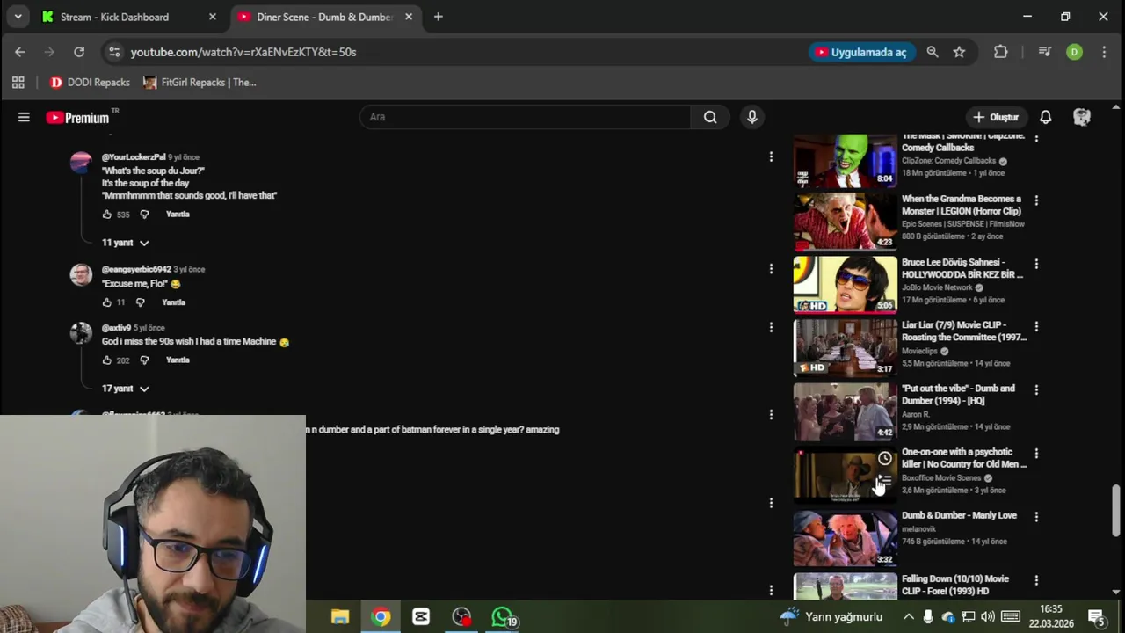Screen dimensions: 1125x633
Task: Open options for @eangsyerbic6942 comment
Action: [x=771, y=269]
